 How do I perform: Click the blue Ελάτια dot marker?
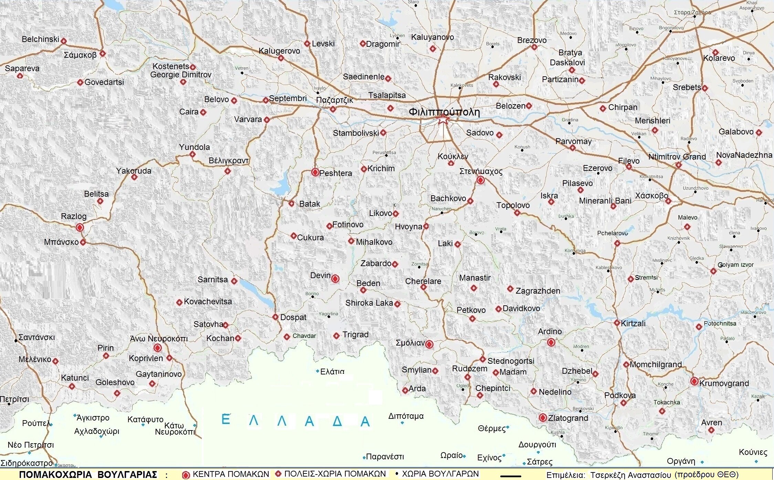(x=317, y=371)
